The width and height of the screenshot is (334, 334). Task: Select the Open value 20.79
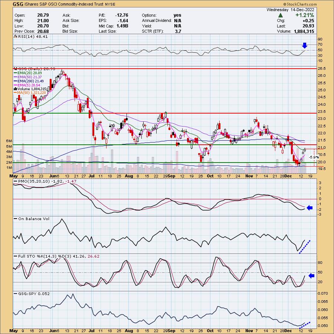43,15
